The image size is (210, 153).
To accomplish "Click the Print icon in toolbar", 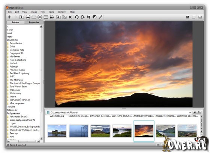I will [x=28, y=17].
